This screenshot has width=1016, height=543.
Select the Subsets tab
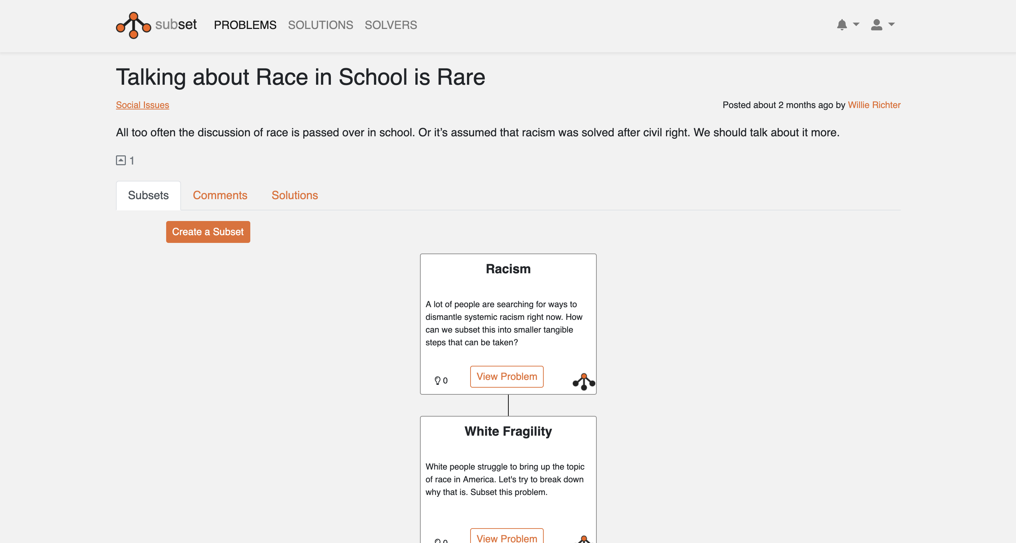[x=148, y=195]
